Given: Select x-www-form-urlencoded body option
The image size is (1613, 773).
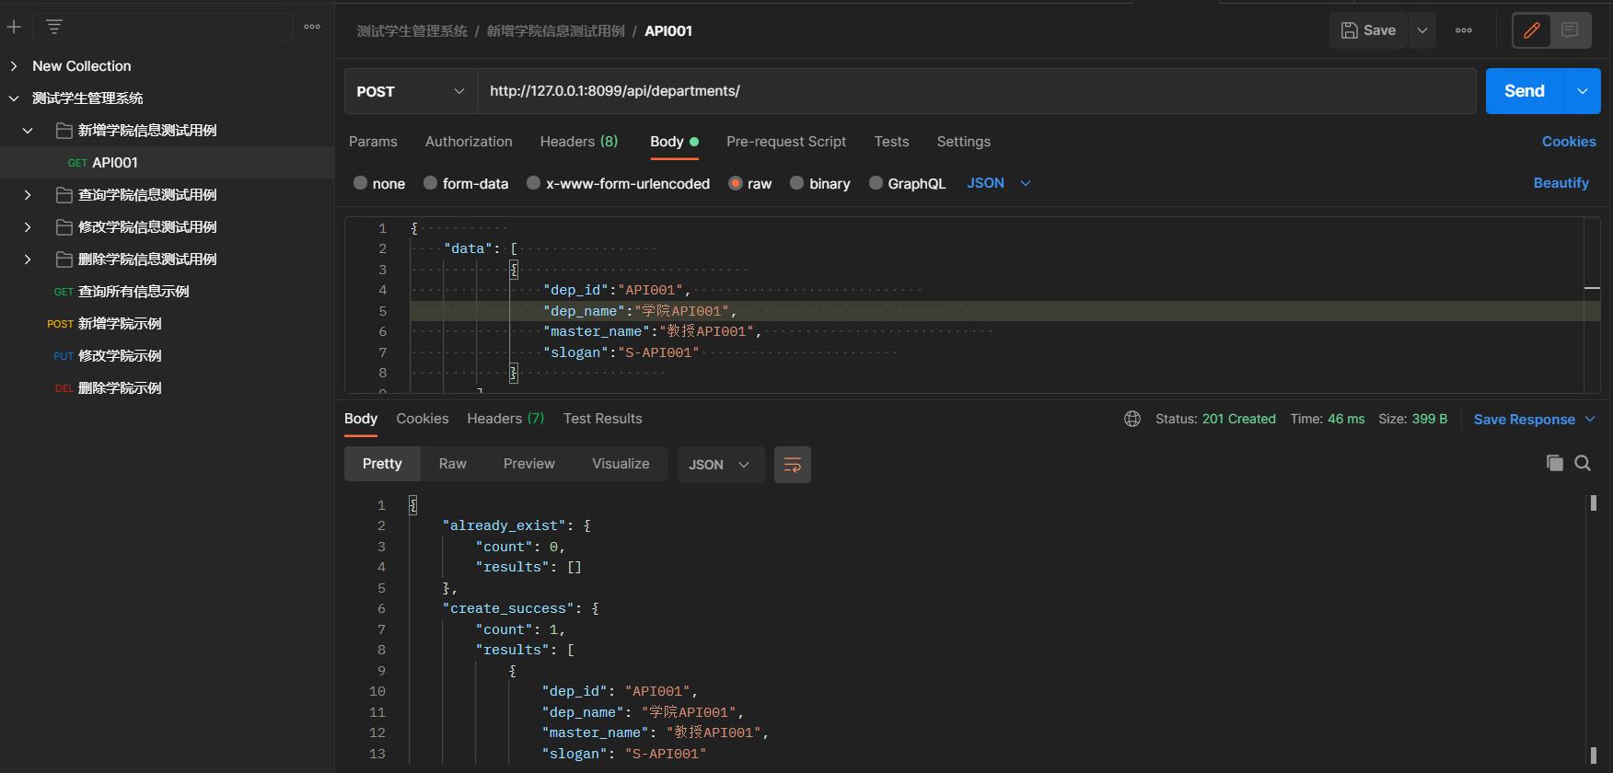Looking at the screenshot, I should (x=533, y=183).
